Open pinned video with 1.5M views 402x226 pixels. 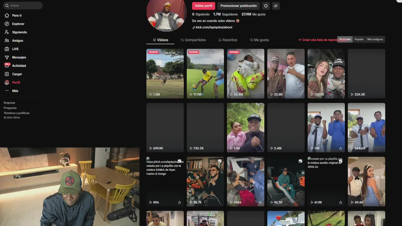pos(165,73)
